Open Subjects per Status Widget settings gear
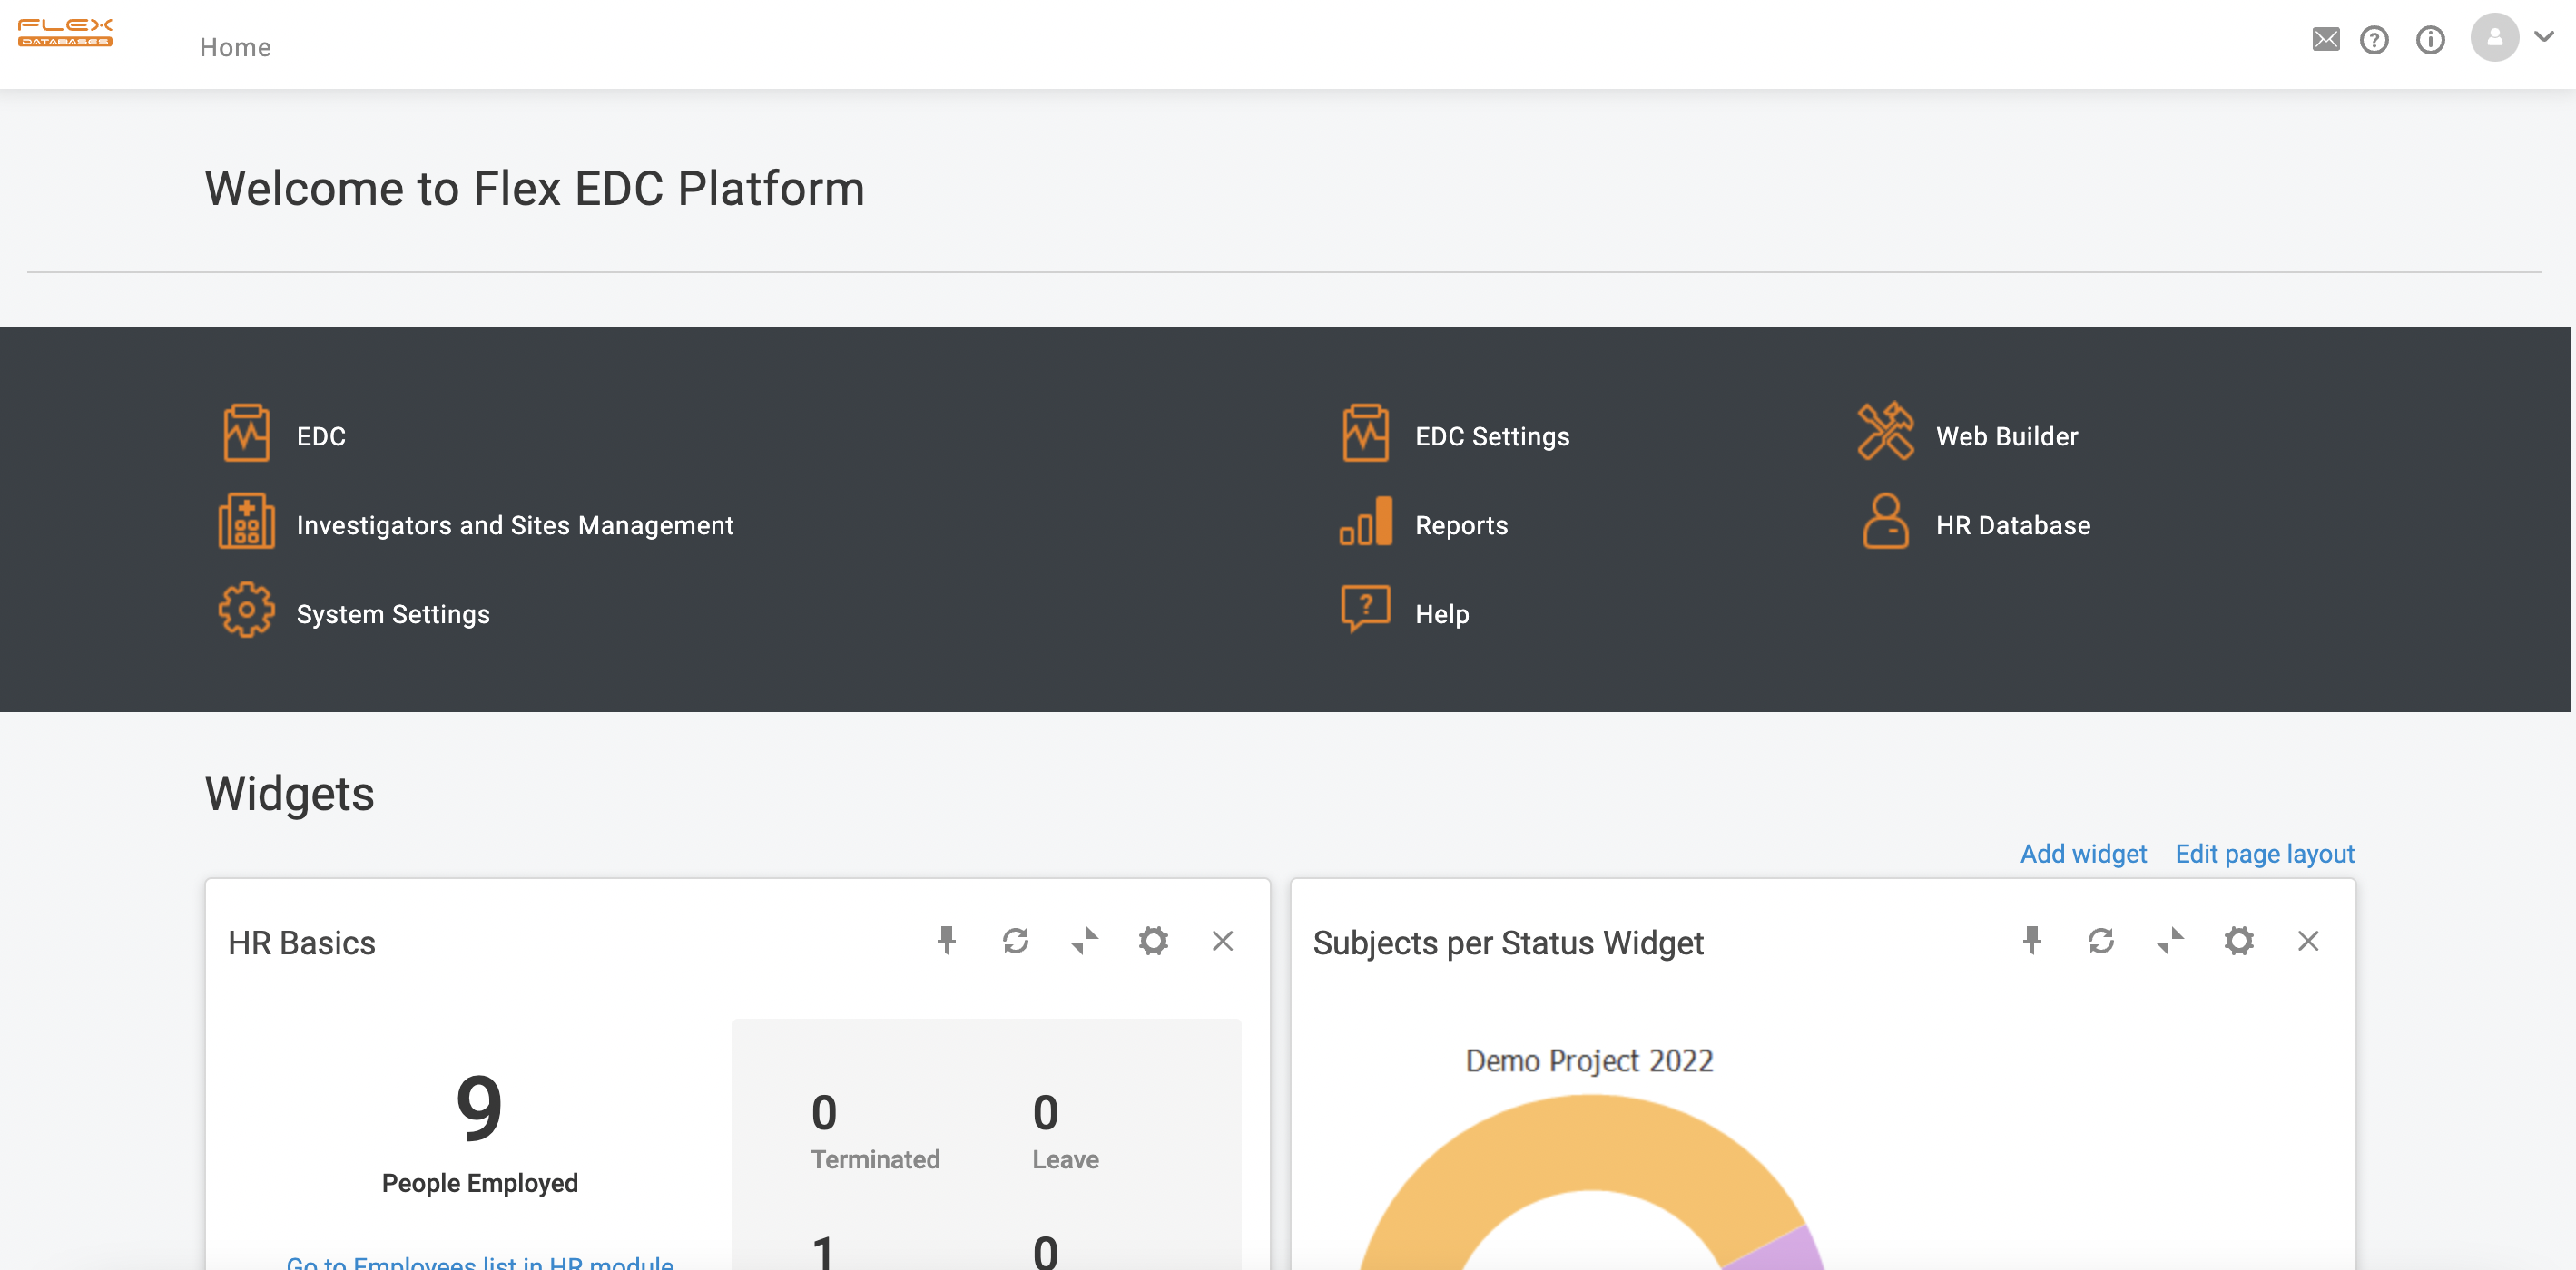Screen dimensions: 2576x1270 coord(2238,941)
